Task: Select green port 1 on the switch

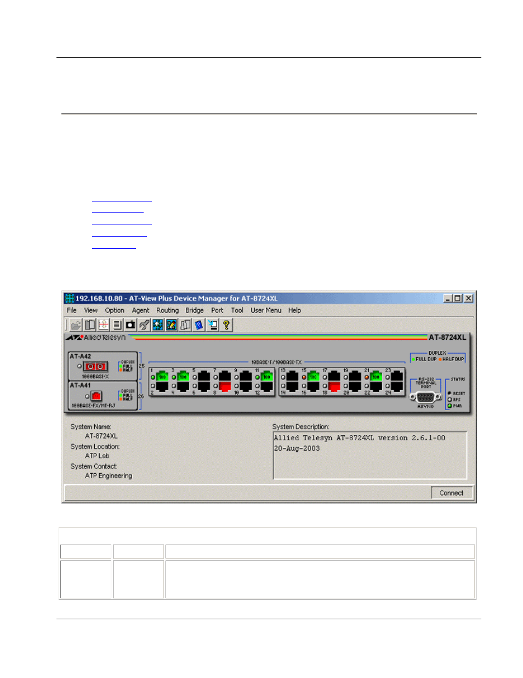Action: point(162,376)
